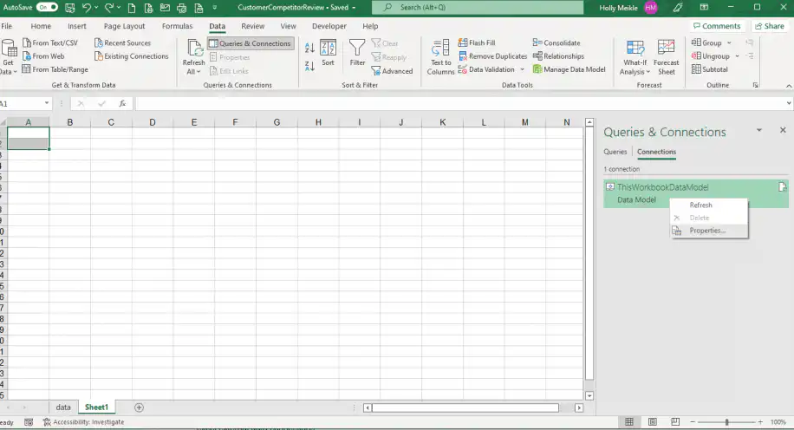
Task: Click Recent Sources
Action: (122, 43)
